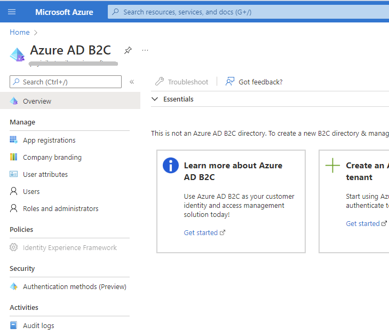Open App registrations
This screenshot has height=335, width=389.
coord(49,141)
